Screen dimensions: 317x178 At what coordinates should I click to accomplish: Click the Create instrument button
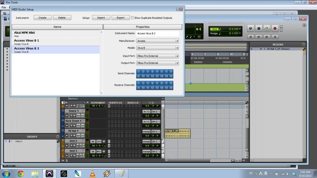(42, 18)
